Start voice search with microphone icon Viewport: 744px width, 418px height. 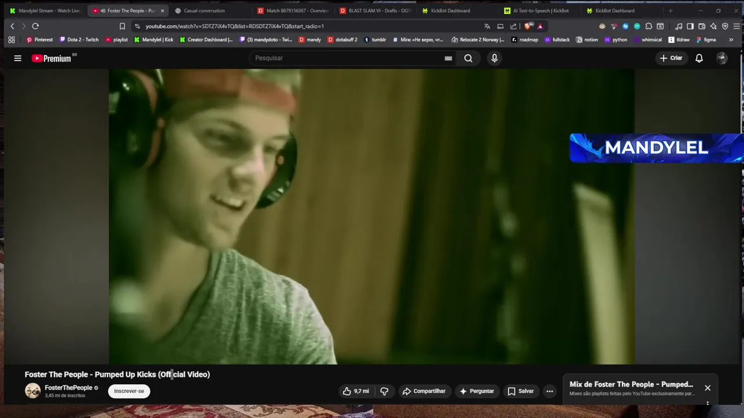[x=494, y=58]
